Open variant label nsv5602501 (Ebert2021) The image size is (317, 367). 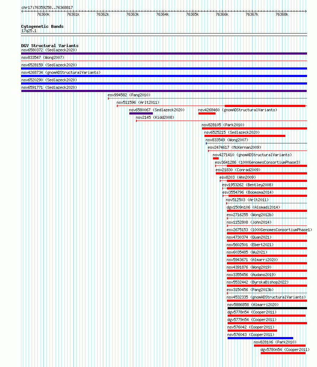click(250, 245)
